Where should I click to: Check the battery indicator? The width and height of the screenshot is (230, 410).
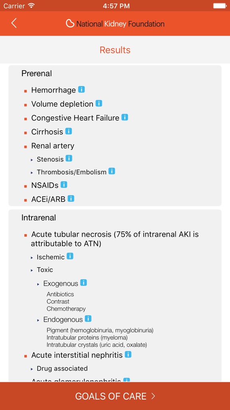point(219,6)
